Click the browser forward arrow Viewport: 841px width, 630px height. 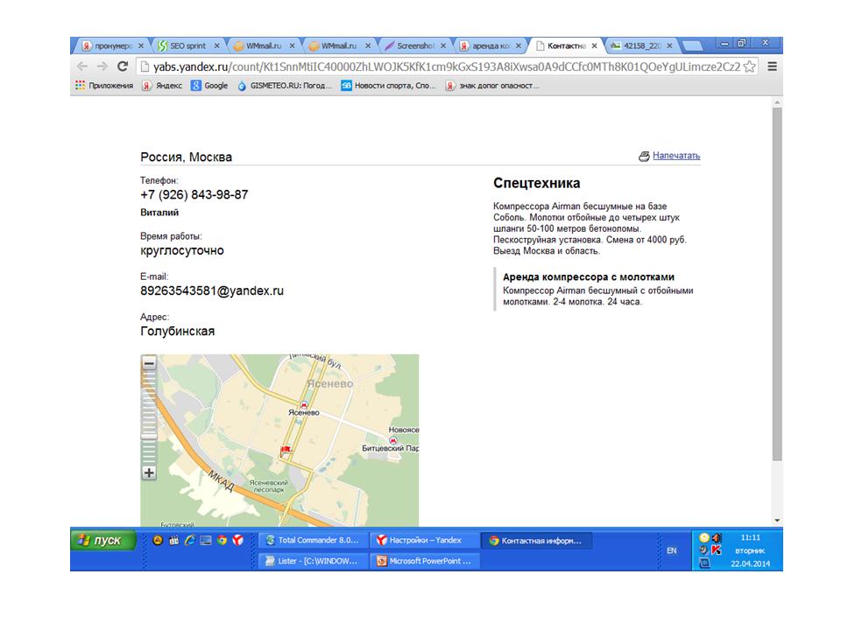coord(102,66)
